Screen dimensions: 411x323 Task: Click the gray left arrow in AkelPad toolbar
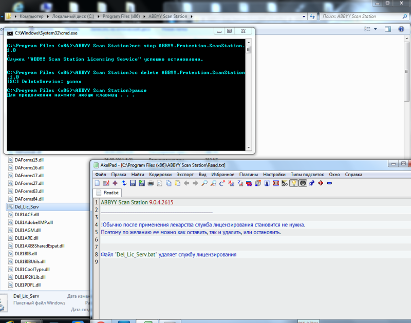186,183
